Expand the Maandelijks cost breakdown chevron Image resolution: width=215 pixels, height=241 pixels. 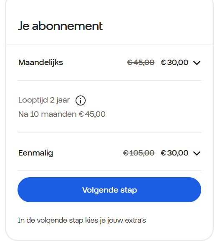click(x=197, y=63)
